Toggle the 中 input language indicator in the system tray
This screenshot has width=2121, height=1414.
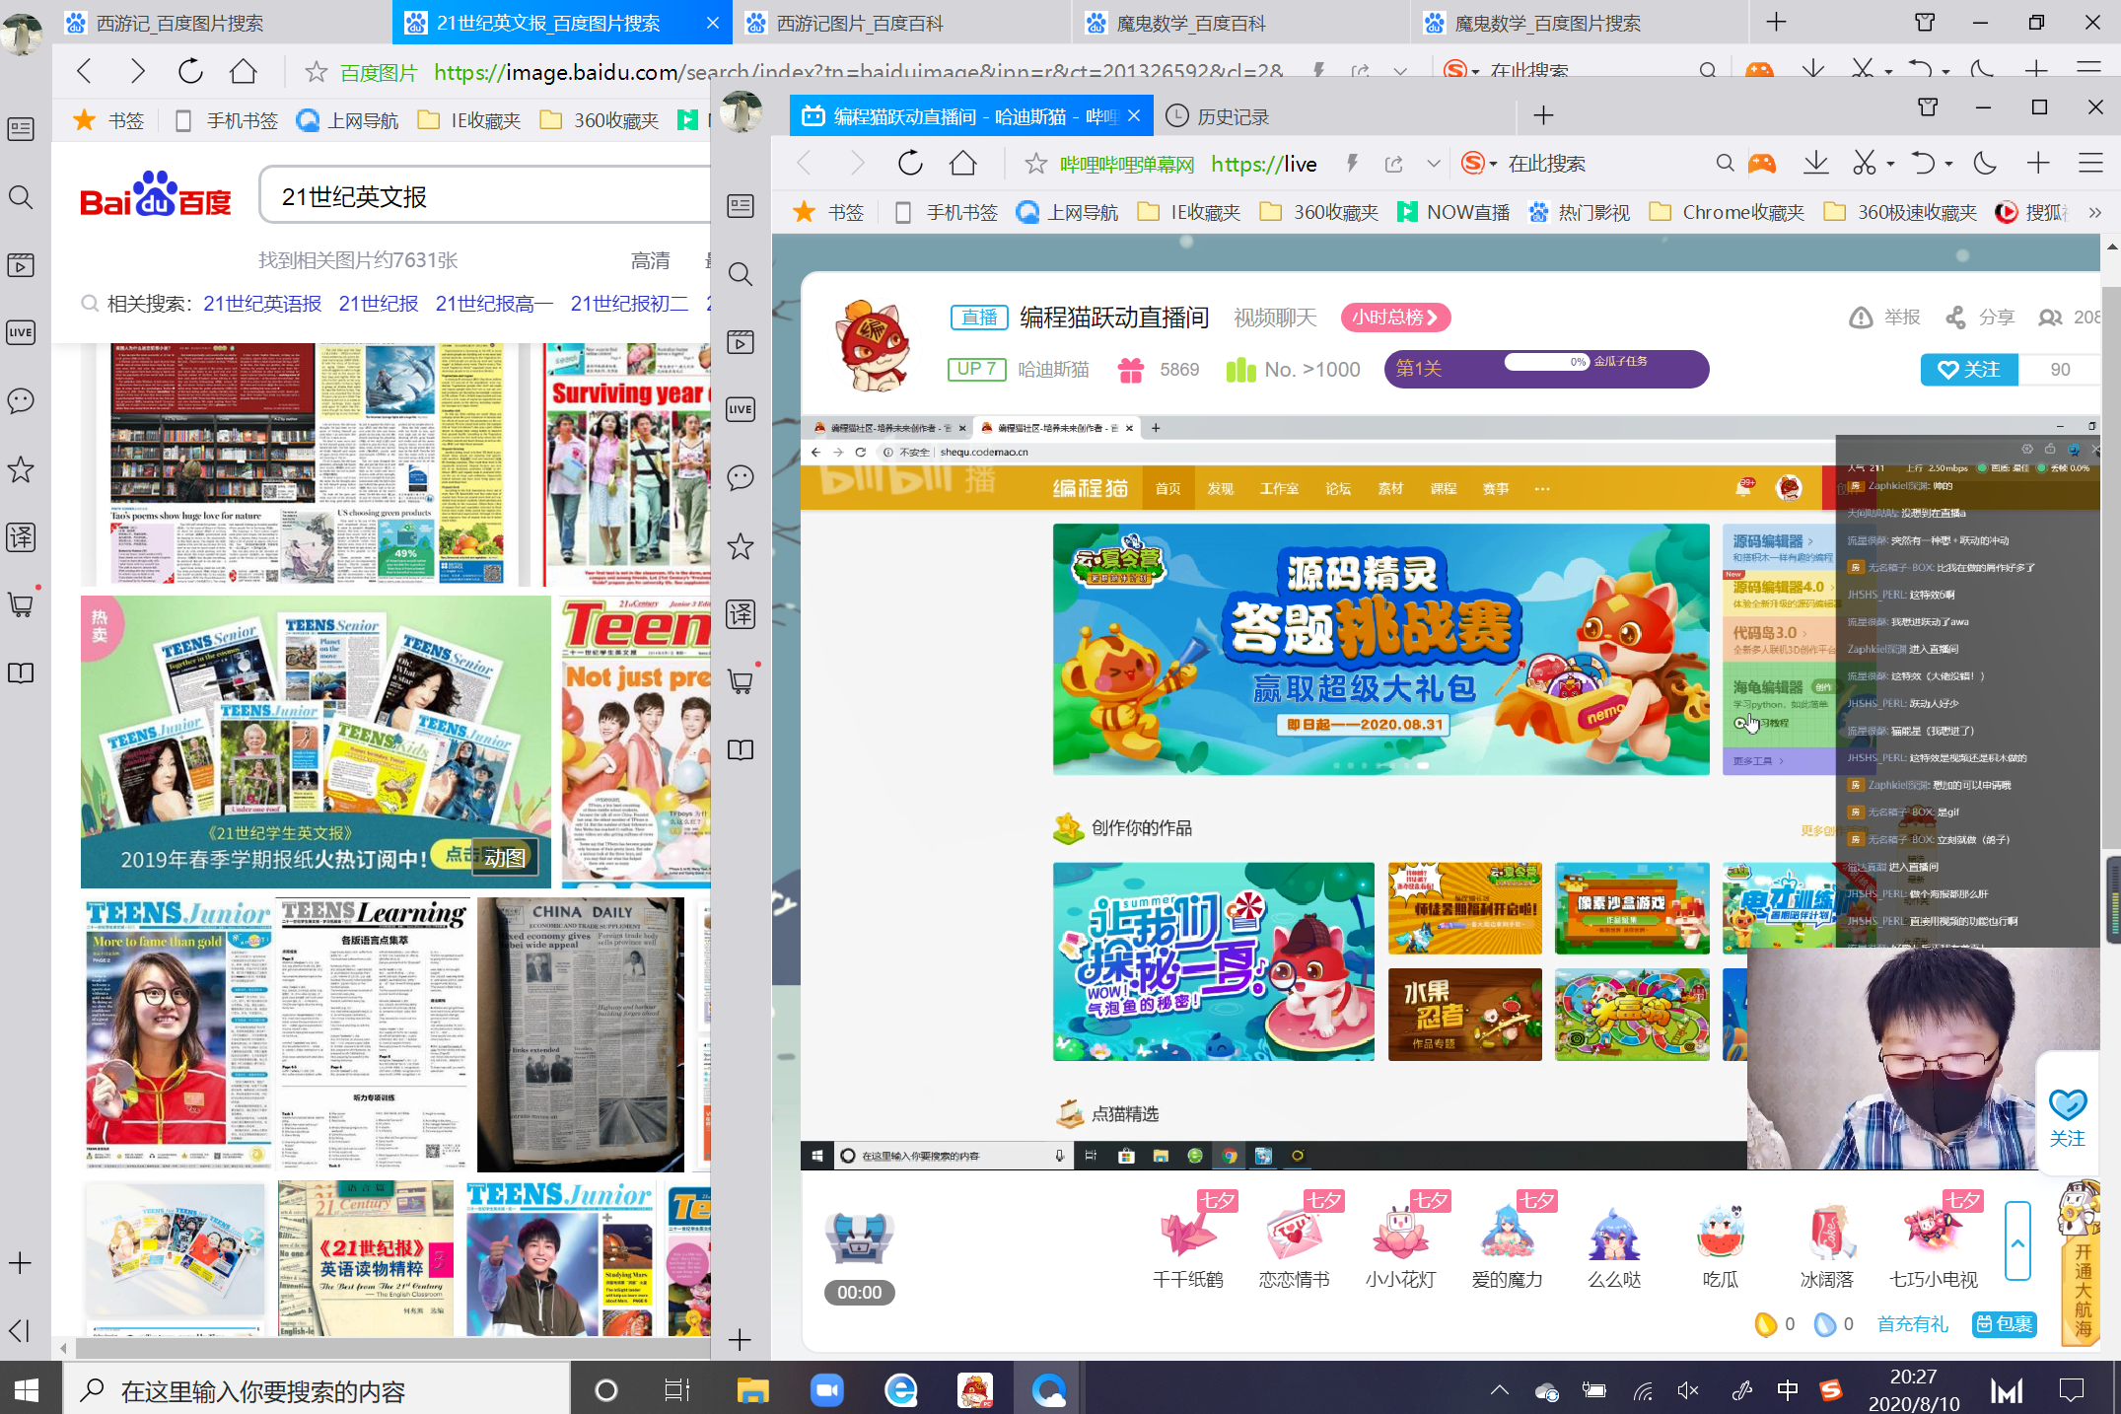1787,1390
